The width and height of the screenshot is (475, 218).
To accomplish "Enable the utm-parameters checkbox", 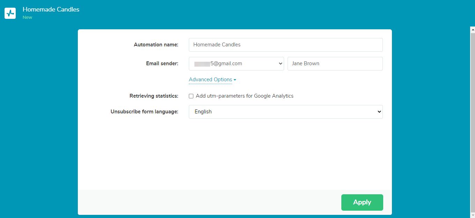I will [x=191, y=96].
